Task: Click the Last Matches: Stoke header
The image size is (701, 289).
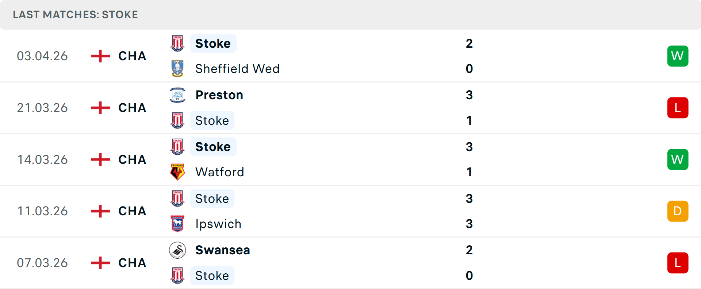Action: click(75, 15)
